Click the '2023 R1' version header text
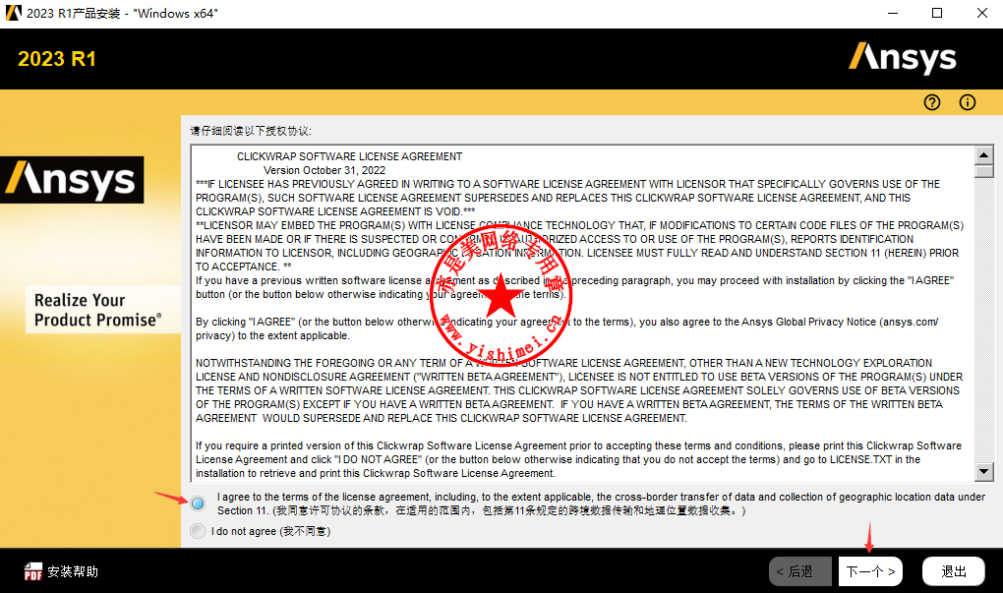Viewport: 1003px width, 593px height. 57,59
